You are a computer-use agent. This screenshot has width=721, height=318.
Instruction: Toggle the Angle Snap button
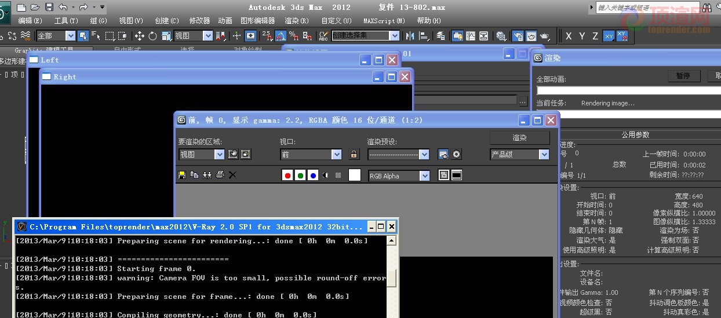click(281, 35)
